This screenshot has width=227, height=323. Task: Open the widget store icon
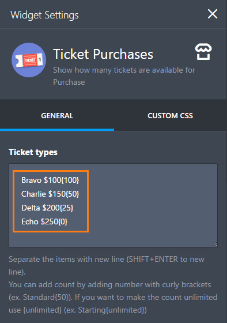203,52
